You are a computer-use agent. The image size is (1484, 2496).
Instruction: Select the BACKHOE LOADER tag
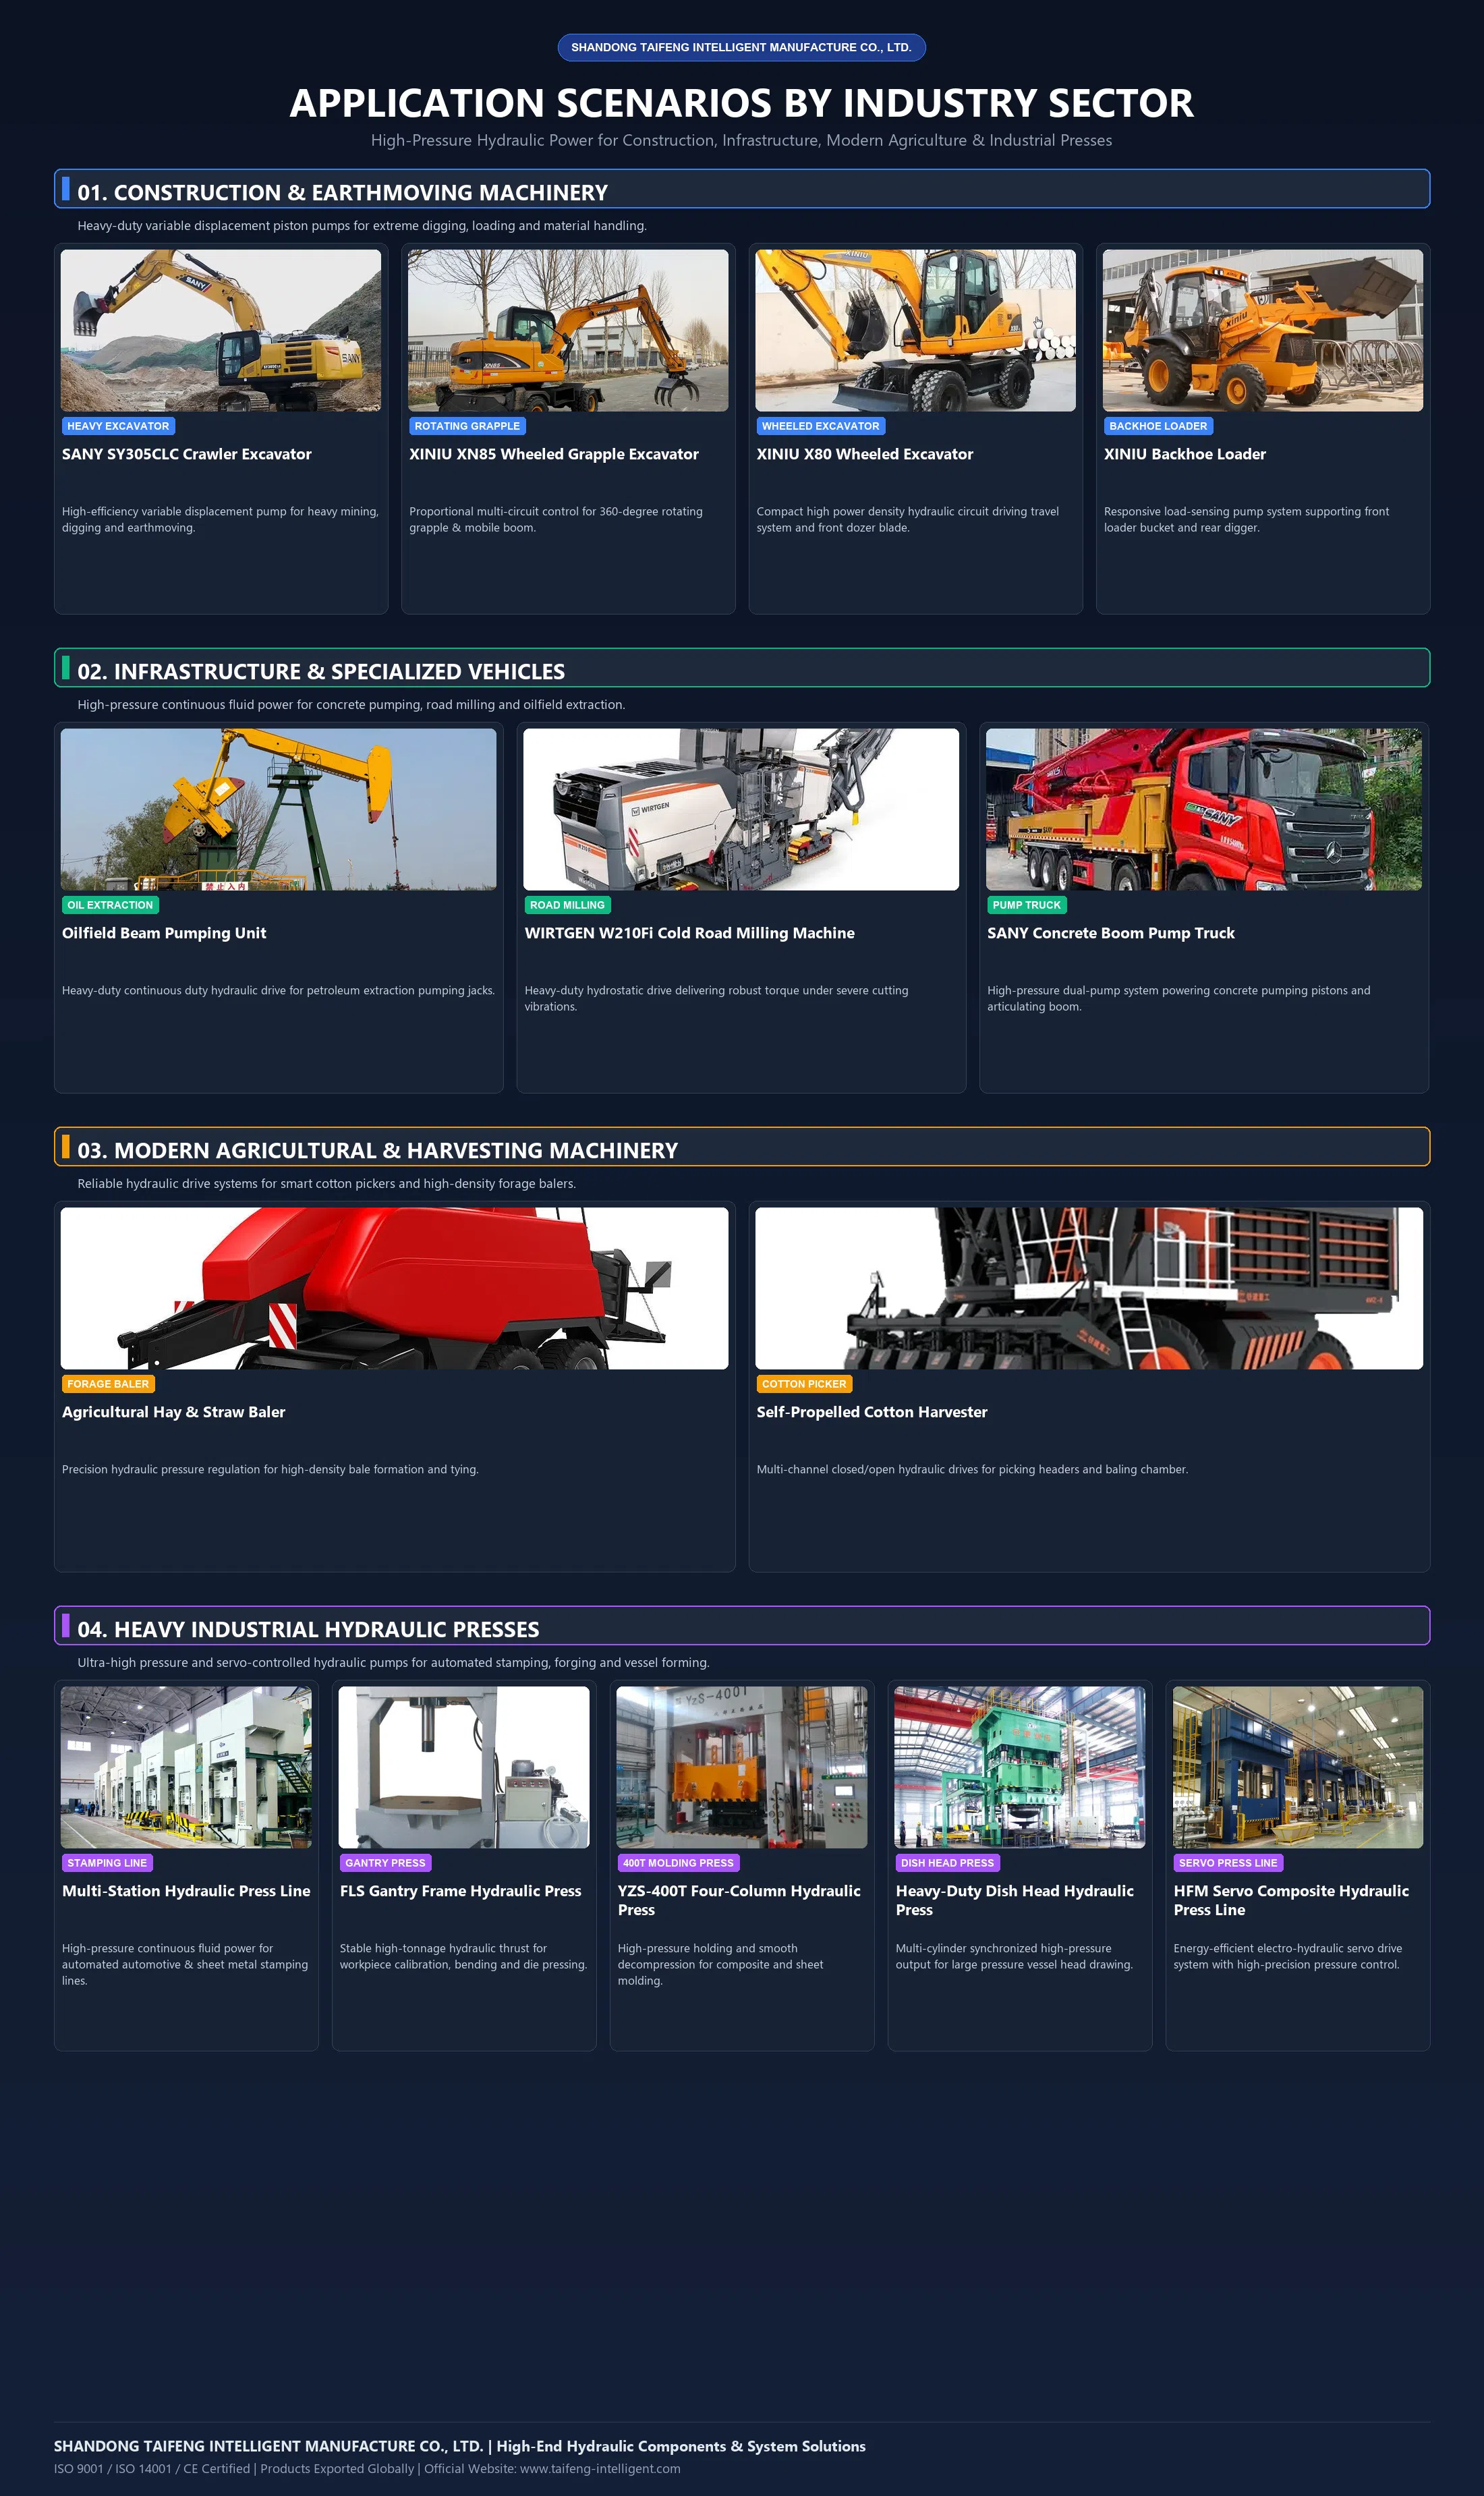pyautogui.click(x=1158, y=426)
